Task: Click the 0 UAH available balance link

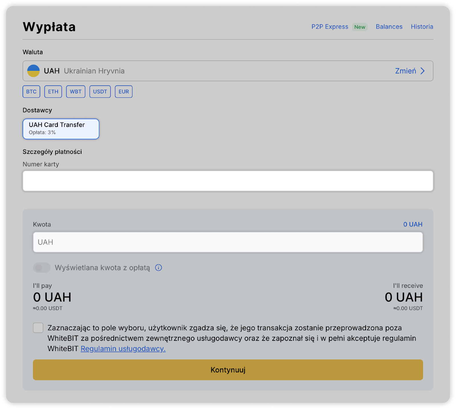Action: [413, 224]
